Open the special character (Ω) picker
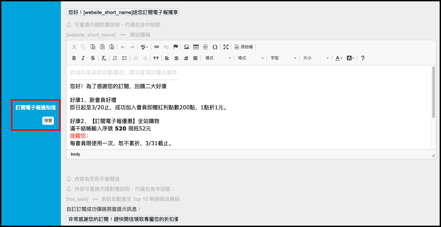Image resolution: width=441 pixels, height=227 pixels. coord(215,47)
